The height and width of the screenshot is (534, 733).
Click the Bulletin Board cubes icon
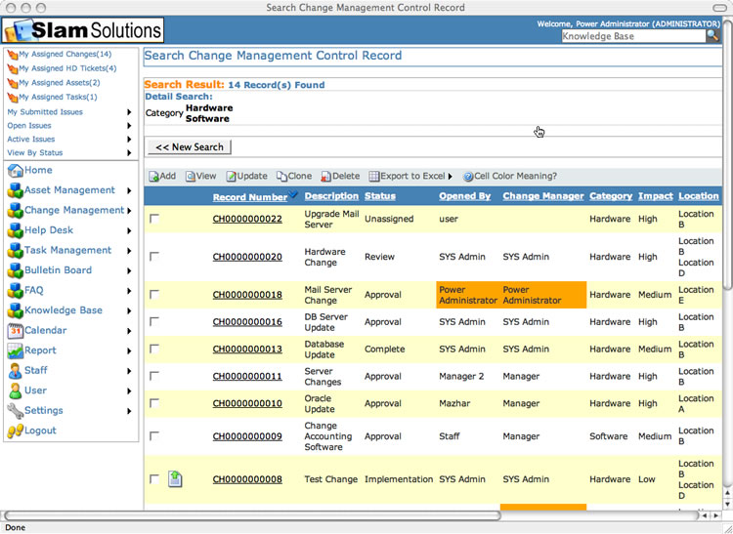[15, 270]
